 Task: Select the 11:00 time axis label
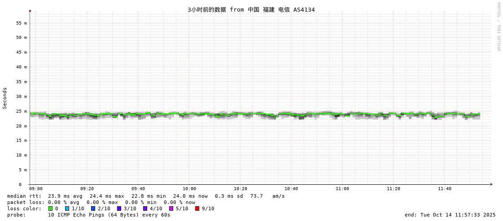(x=342, y=189)
